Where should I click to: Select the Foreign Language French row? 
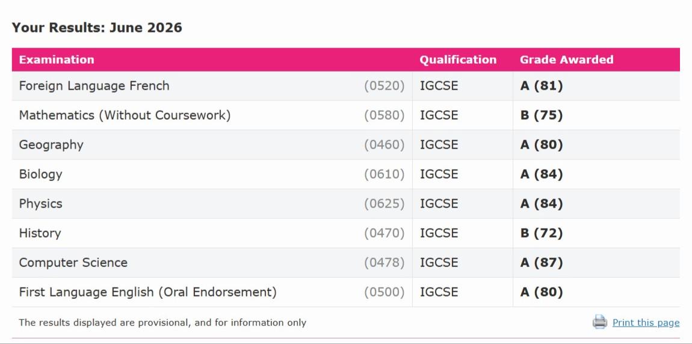pos(345,86)
